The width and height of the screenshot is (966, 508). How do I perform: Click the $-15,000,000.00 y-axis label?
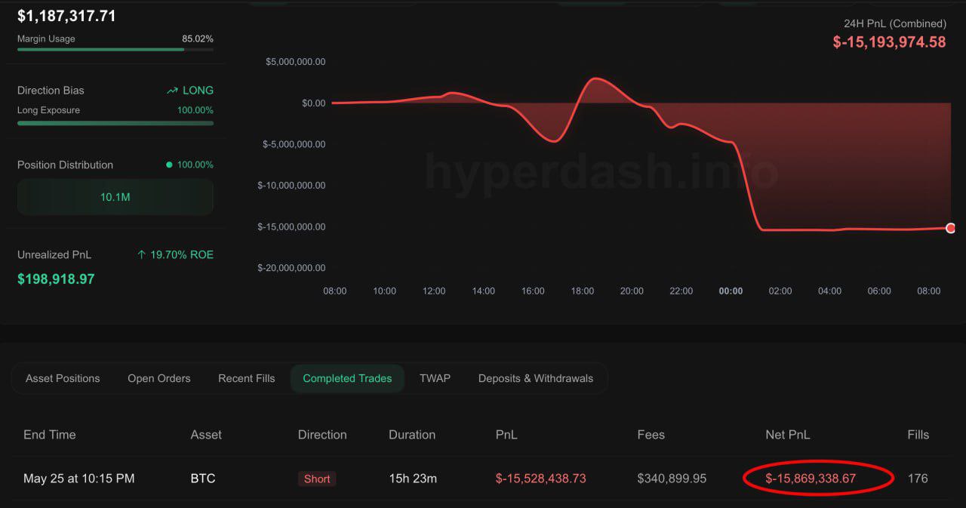click(291, 226)
